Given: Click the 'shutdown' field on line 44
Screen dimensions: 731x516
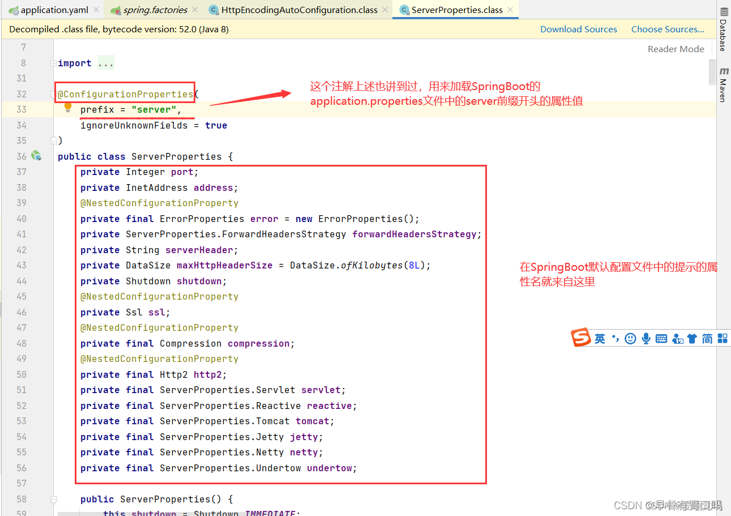Looking at the screenshot, I should (199, 281).
